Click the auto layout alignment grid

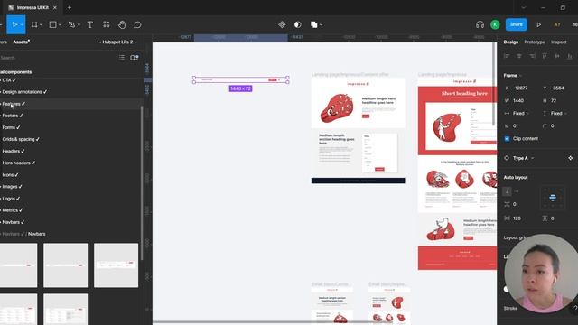[x=552, y=198]
